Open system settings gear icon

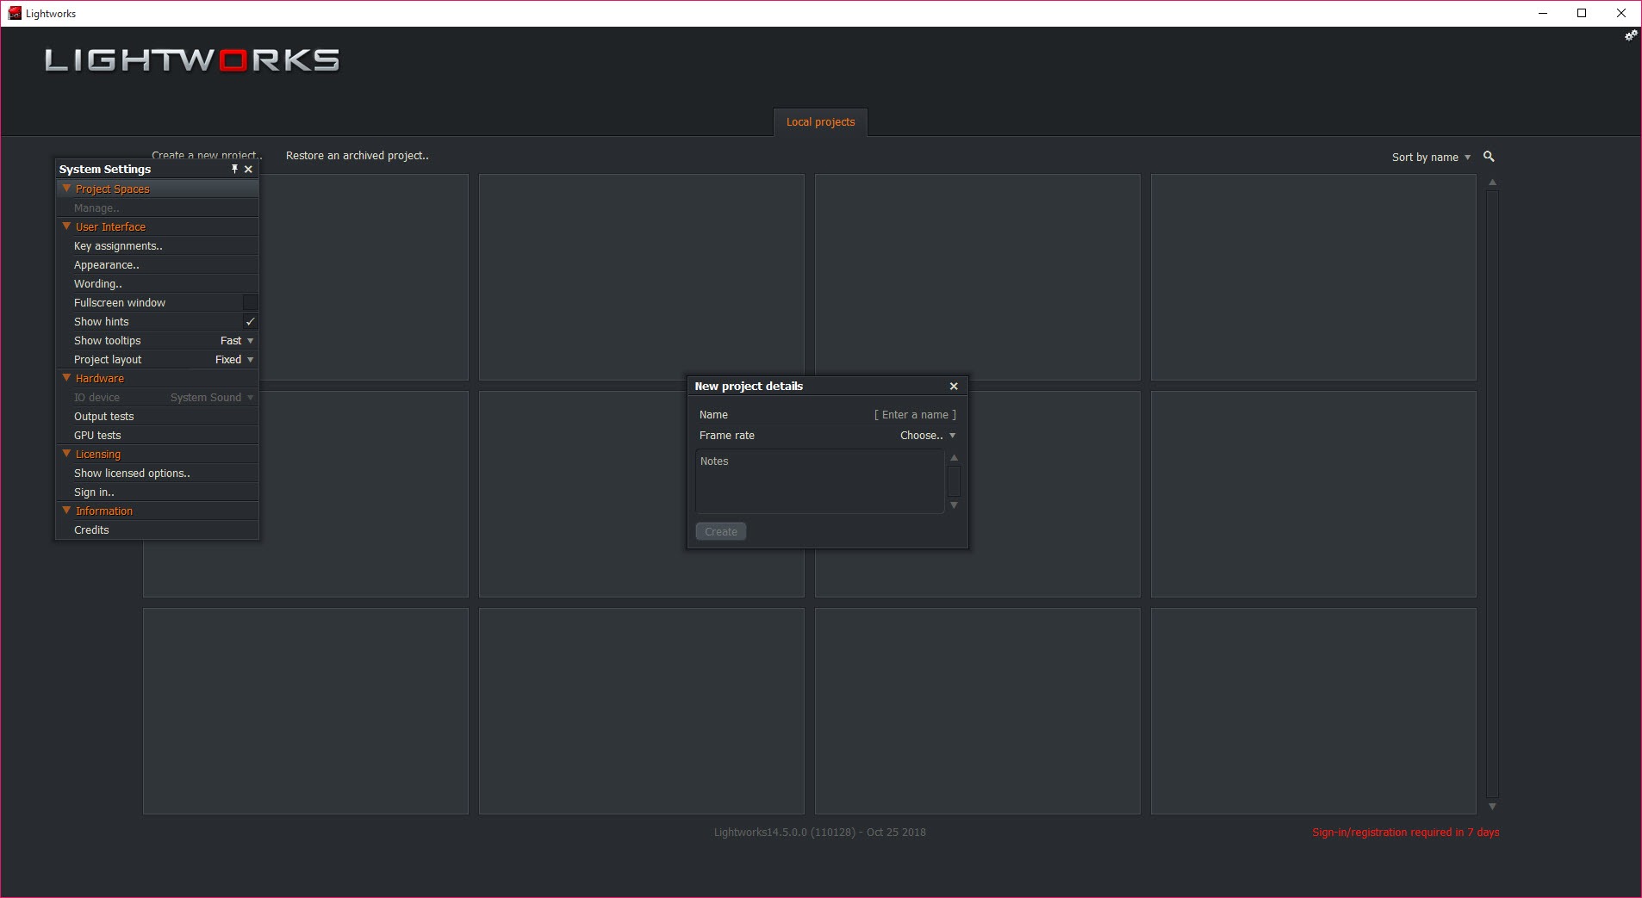1631,36
